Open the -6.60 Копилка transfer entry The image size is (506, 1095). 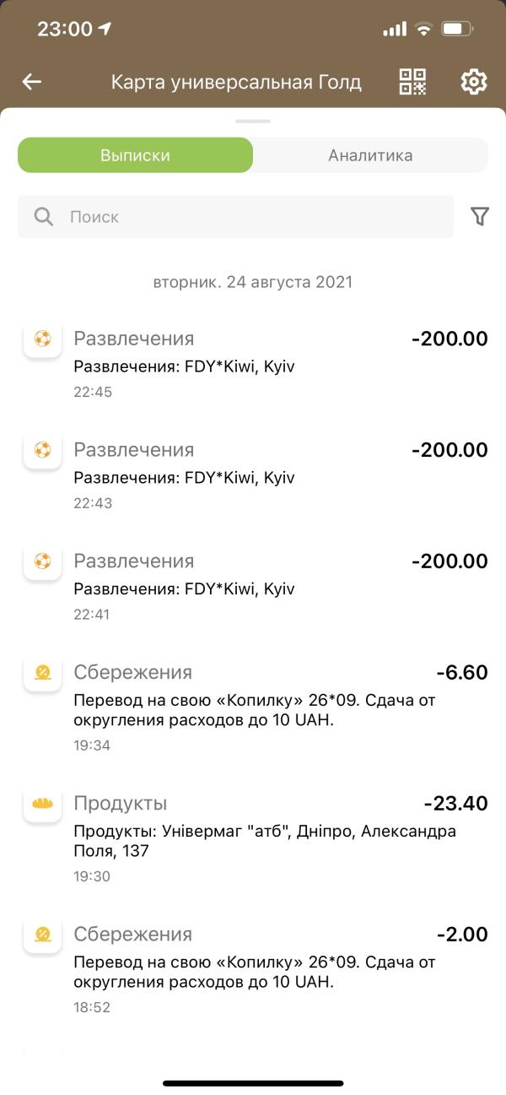(253, 707)
